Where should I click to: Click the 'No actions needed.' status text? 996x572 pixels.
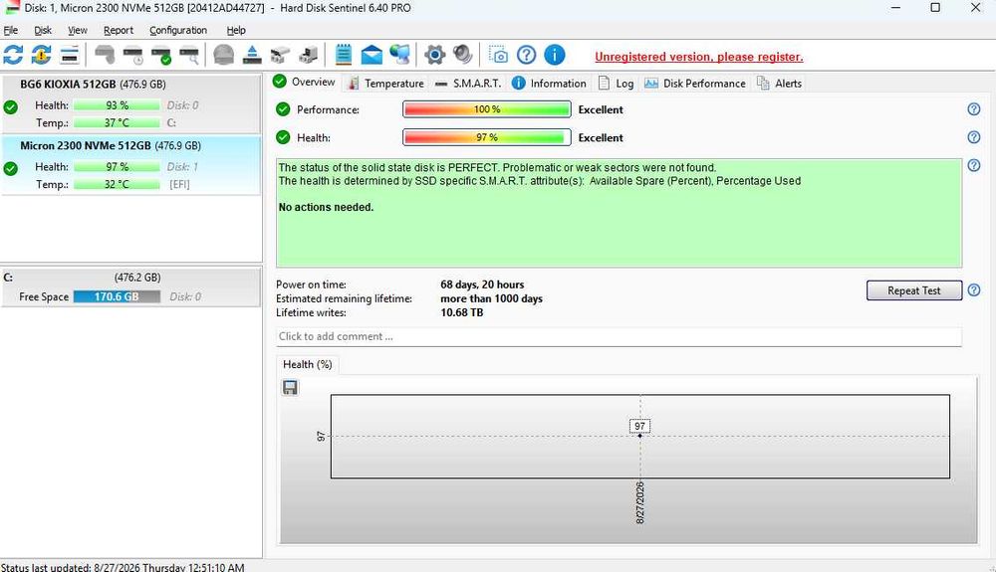pyautogui.click(x=326, y=207)
